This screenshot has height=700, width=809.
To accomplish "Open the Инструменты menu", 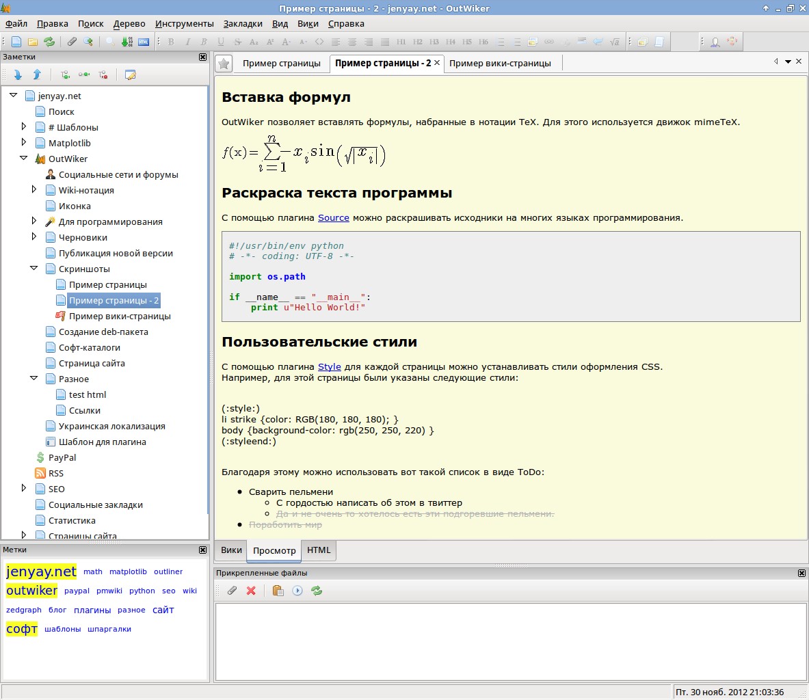I will click(184, 23).
